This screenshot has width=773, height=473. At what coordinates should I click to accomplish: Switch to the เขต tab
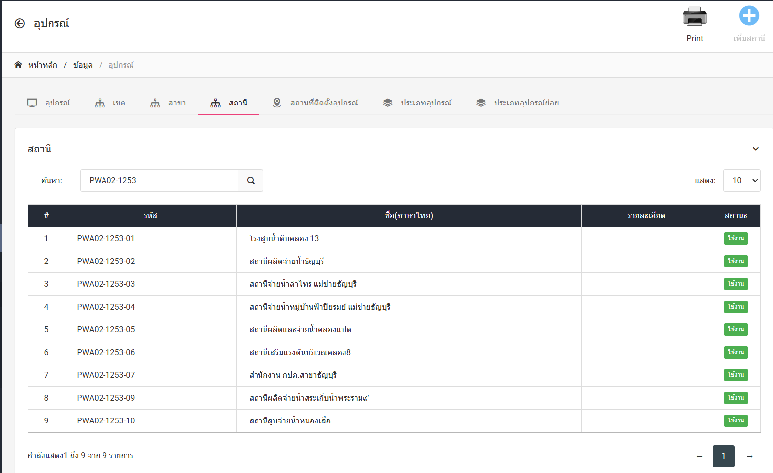110,103
